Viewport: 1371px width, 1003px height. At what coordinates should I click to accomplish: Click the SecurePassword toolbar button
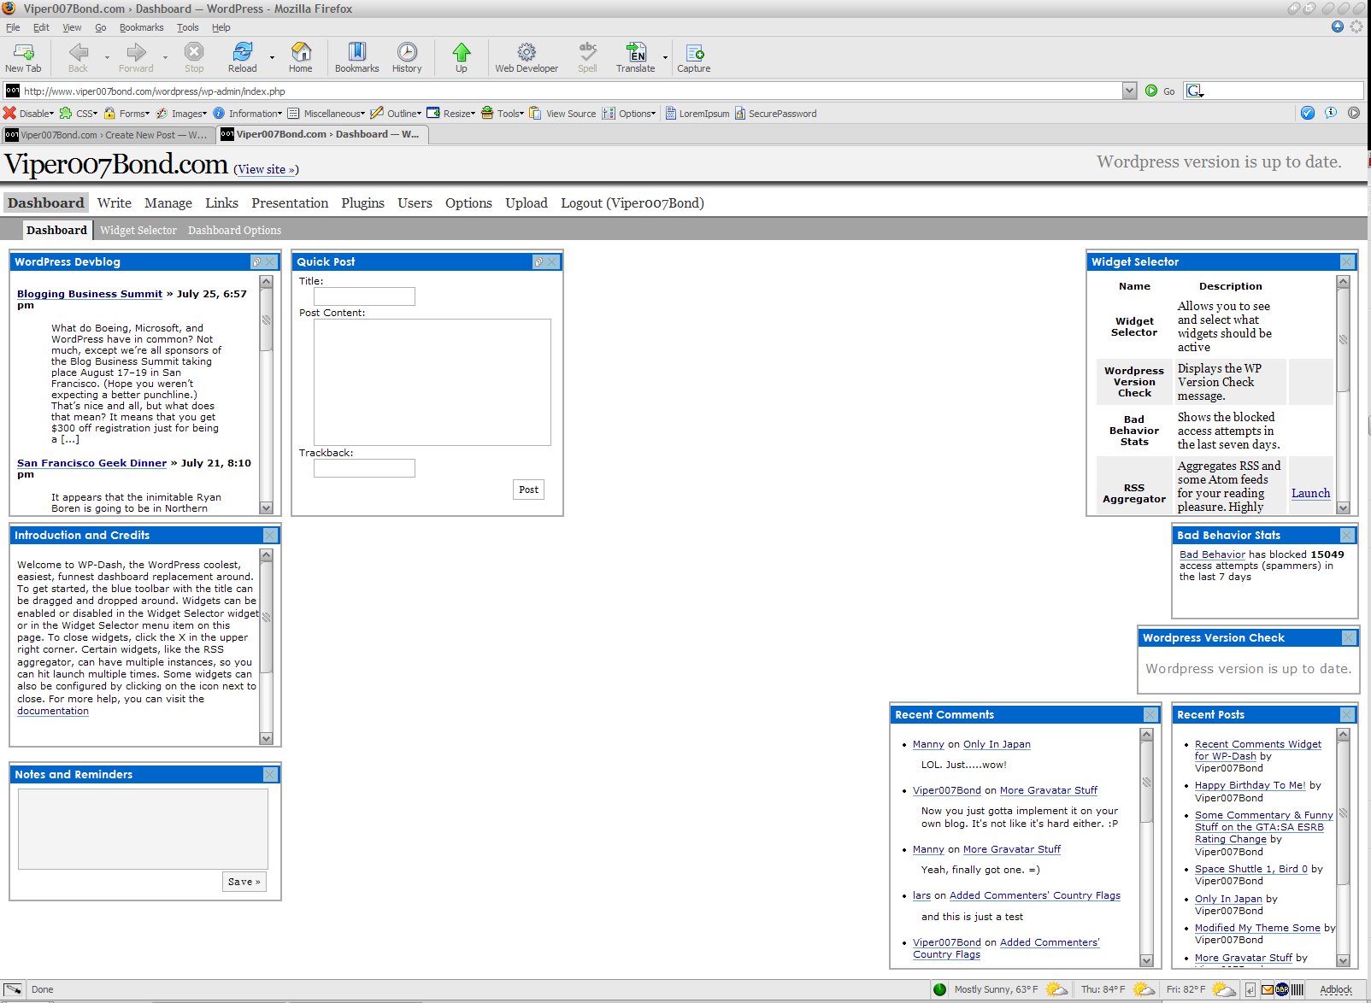click(775, 113)
